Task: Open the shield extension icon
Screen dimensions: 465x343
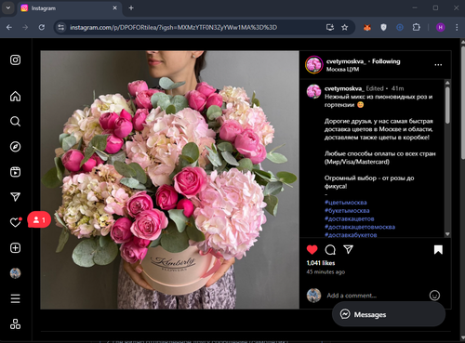Action: (x=383, y=28)
